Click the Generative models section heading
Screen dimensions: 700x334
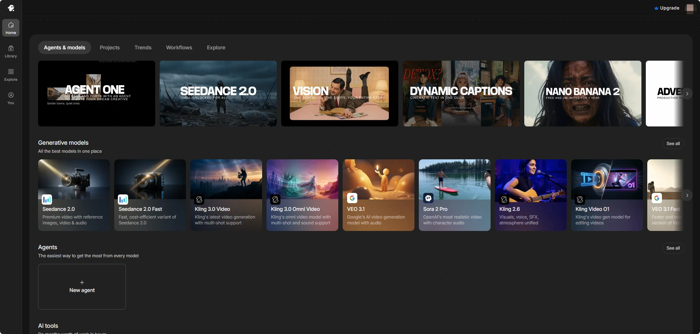pyautogui.click(x=63, y=143)
